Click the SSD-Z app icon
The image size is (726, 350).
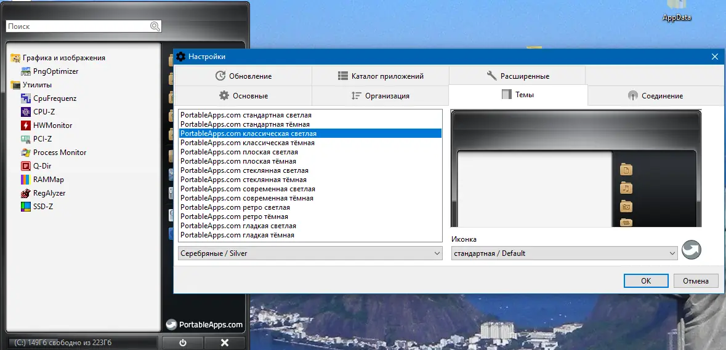26,207
